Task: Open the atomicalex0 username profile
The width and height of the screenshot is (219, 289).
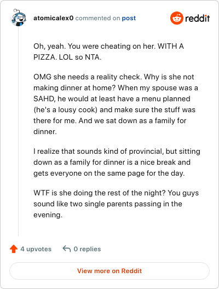Action: (54, 18)
